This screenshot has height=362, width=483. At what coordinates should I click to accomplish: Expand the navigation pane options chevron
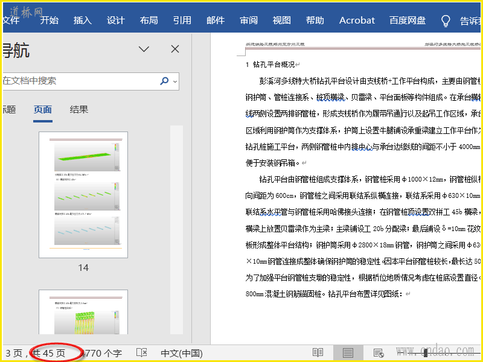tap(144, 49)
